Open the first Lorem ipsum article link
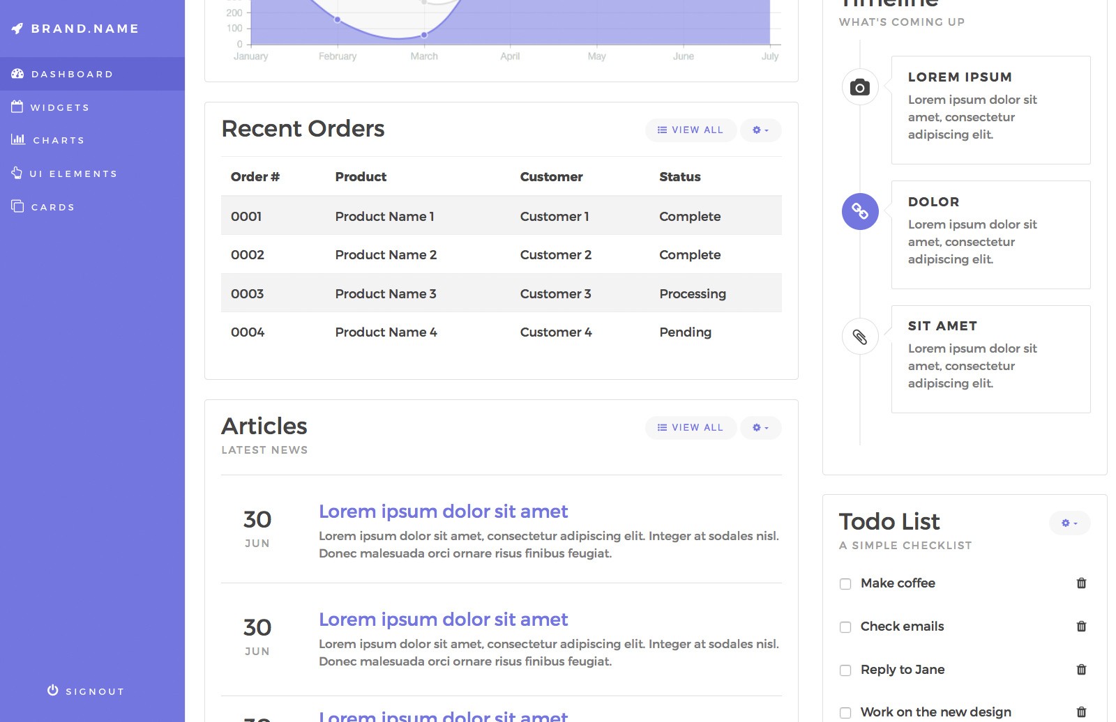 point(443,512)
